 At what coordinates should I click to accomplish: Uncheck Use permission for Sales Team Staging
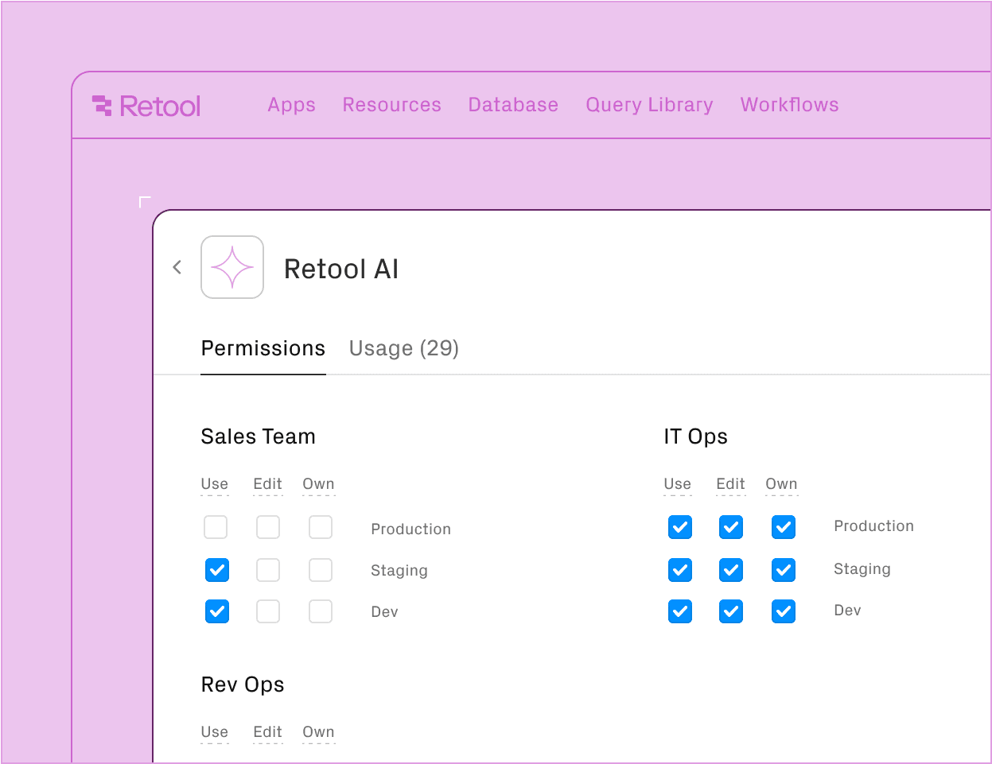click(216, 570)
